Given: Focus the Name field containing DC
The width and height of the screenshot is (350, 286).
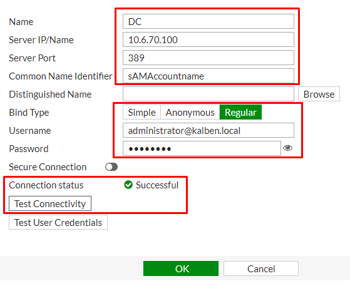Looking at the screenshot, I should pyautogui.click(x=208, y=21).
